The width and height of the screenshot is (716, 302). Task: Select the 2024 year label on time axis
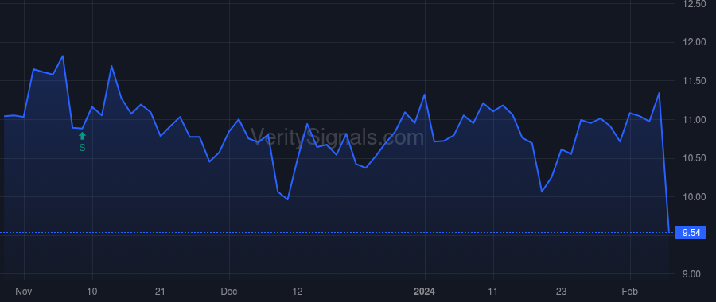[x=425, y=292]
